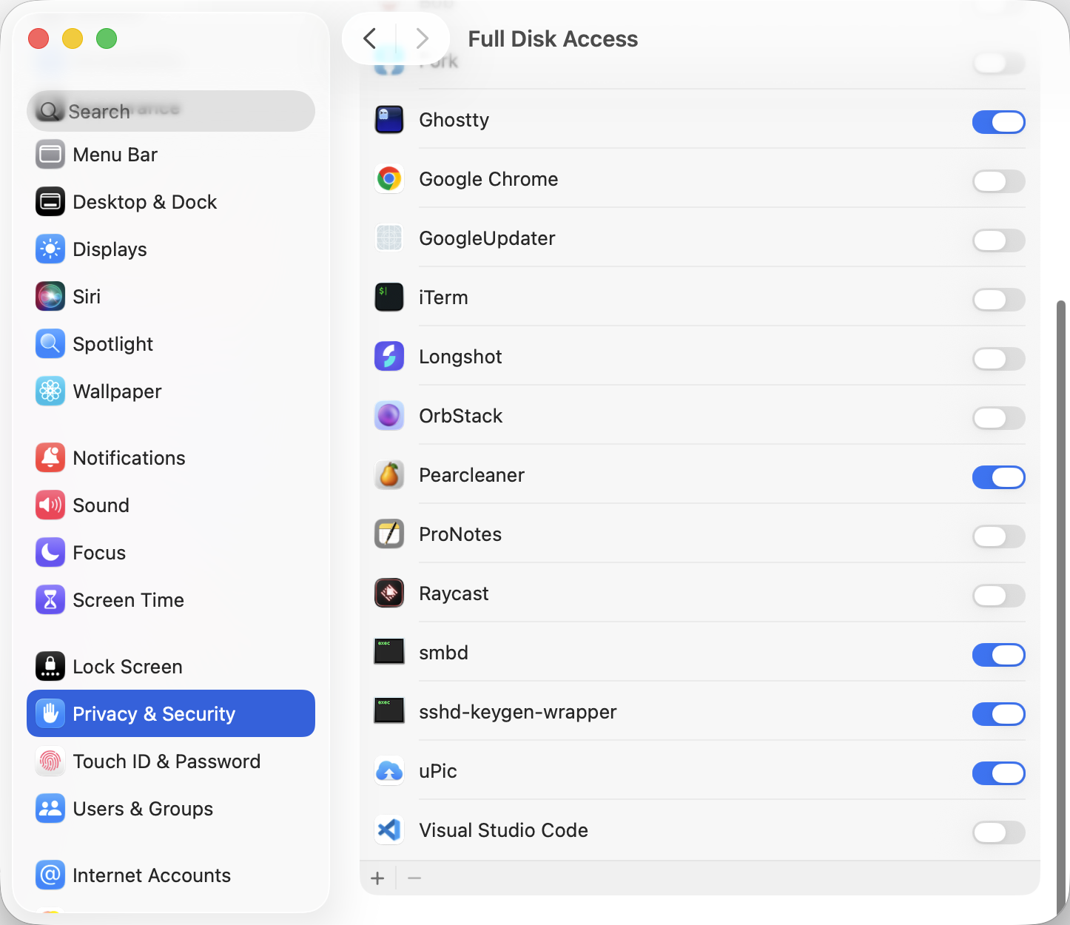Click the Ghostty app icon

[x=389, y=120]
